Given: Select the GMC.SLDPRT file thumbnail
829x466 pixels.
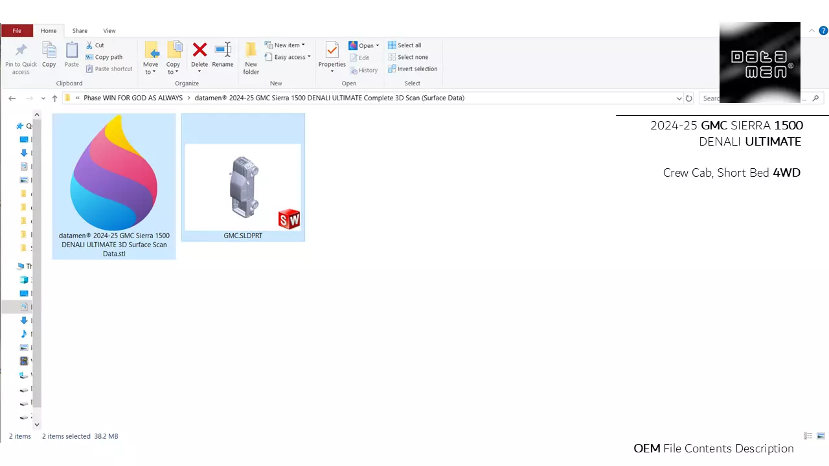Looking at the screenshot, I should tap(243, 178).
